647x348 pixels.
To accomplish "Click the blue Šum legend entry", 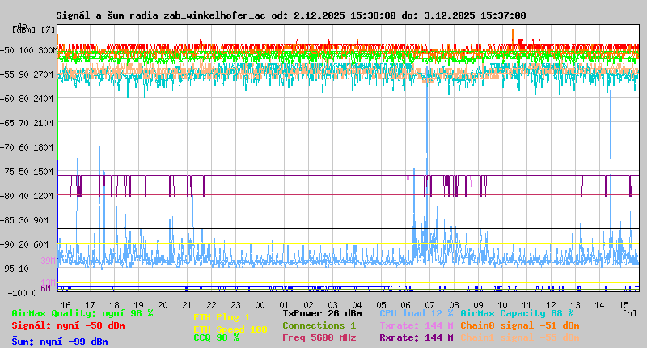I will point(60,341).
